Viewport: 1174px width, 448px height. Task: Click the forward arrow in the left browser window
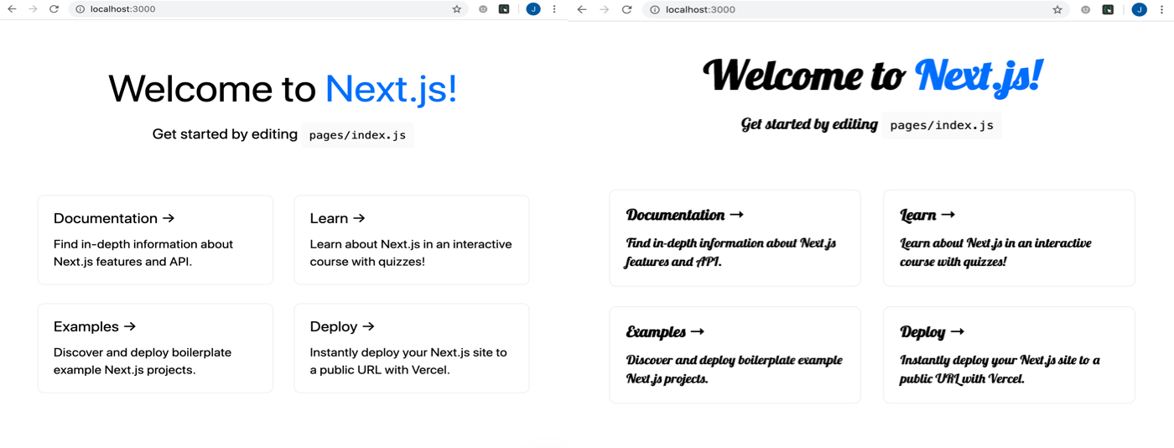click(x=33, y=9)
